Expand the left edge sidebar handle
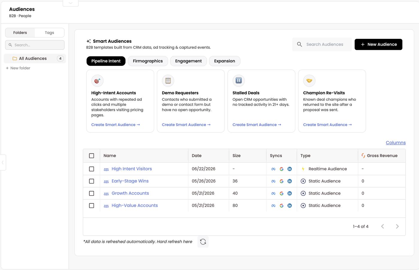The height and width of the screenshot is (270, 419). [x=3, y=163]
